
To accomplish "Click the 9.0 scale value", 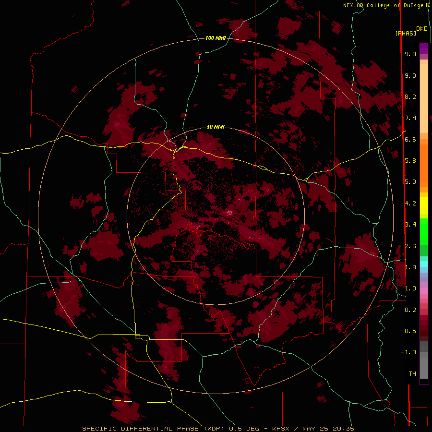I will point(410,75).
